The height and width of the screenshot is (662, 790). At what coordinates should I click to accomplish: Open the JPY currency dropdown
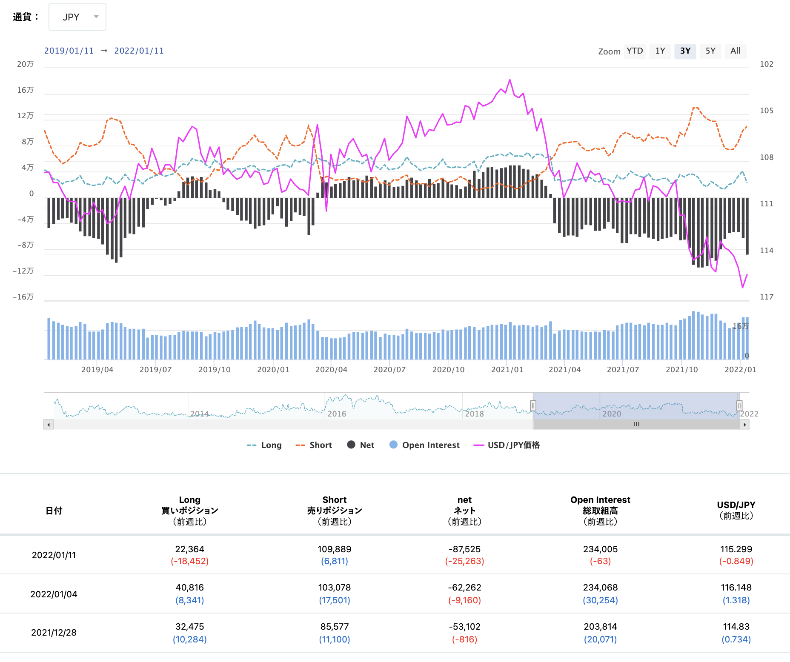pos(77,17)
